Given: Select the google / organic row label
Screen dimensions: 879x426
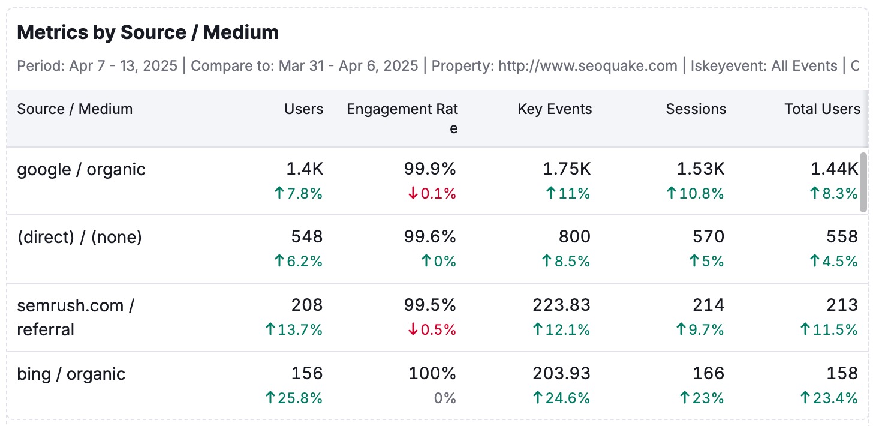Looking at the screenshot, I should (81, 170).
